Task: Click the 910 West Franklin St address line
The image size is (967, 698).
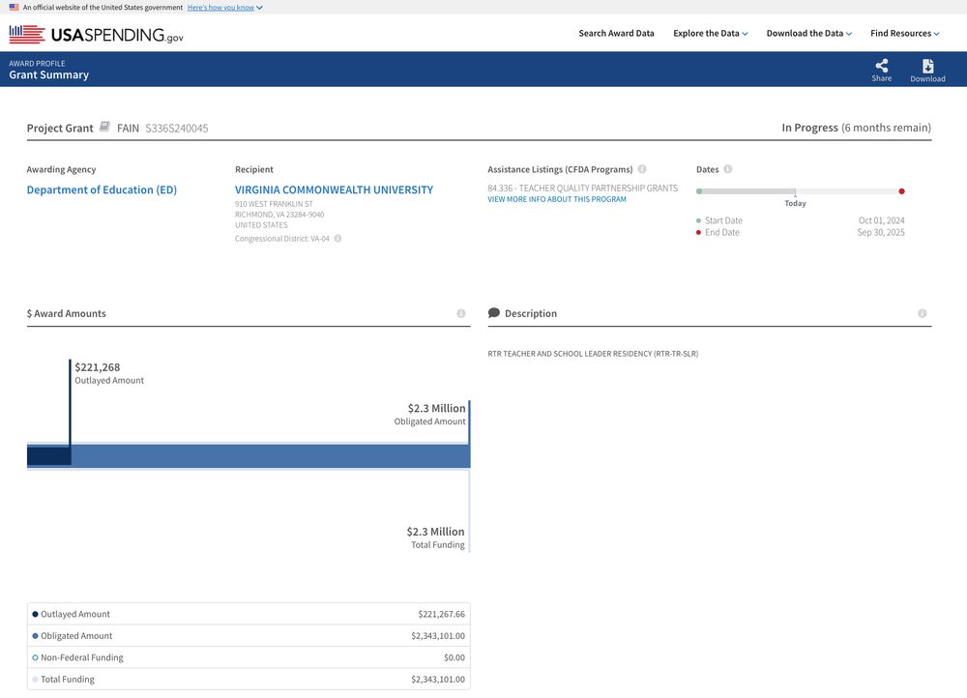Action: coord(274,203)
